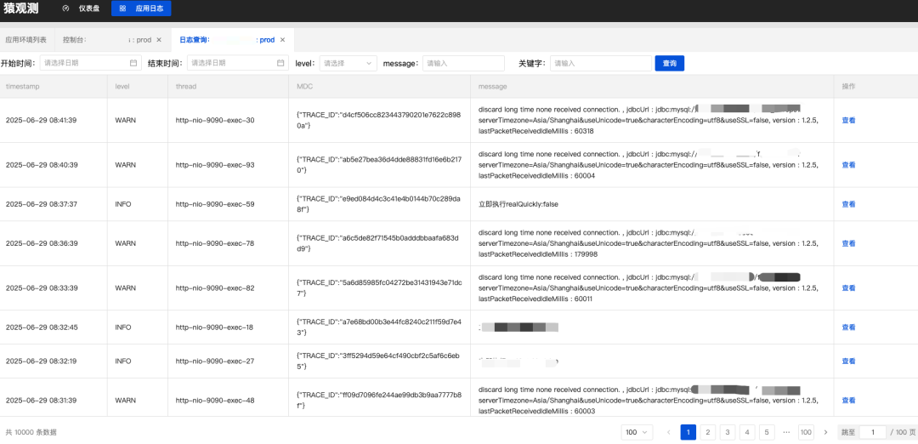Click the 共 10000 条数据 total text
This screenshot has height=444, width=918.
(x=31, y=432)
